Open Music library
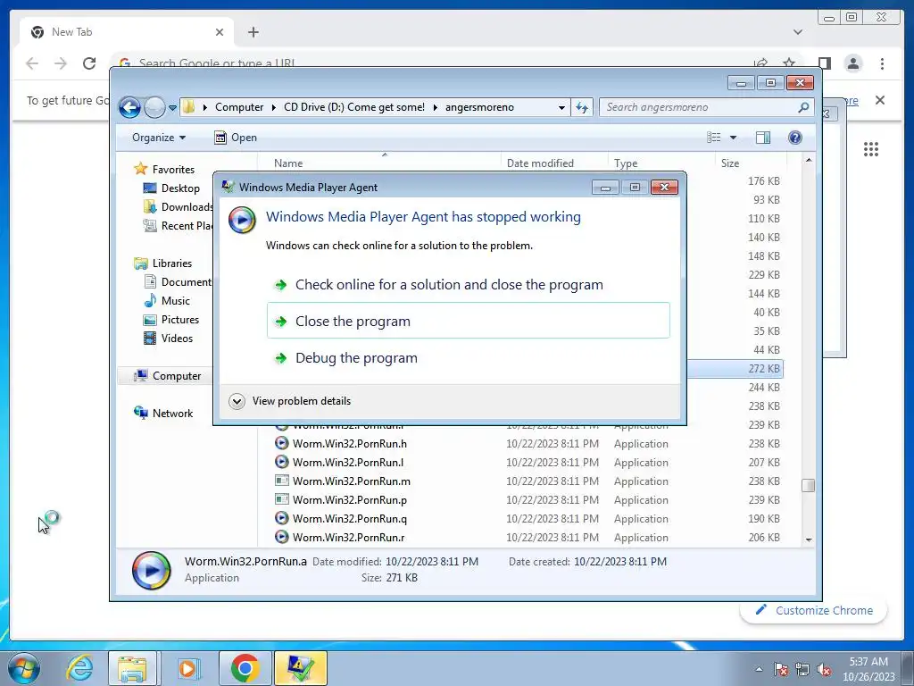The image size is (914, 686). [167, 301]
